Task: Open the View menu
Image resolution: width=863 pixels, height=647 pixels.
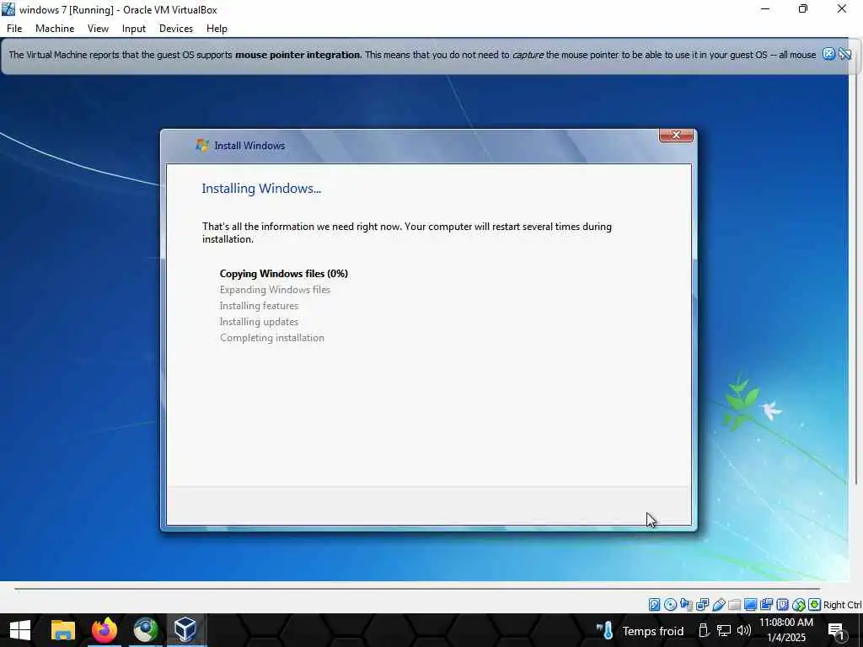Action: coord(98,29)
